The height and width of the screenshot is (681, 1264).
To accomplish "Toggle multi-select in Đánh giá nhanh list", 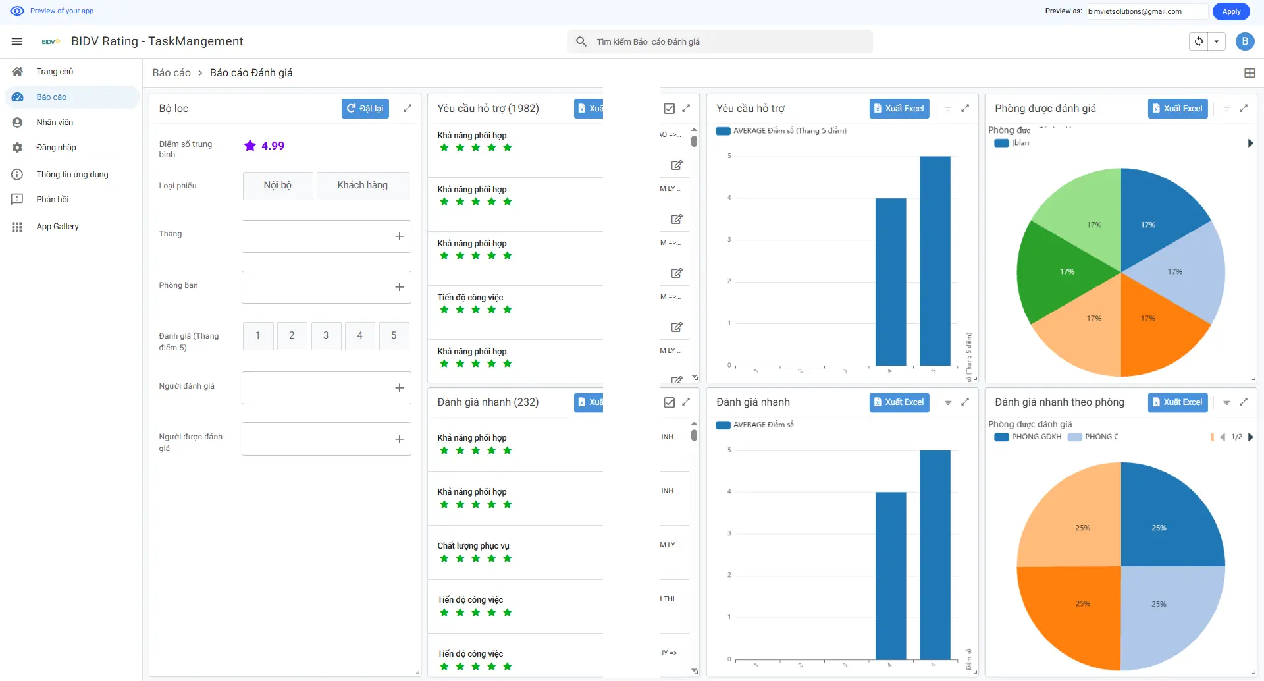I will (670, 402).
